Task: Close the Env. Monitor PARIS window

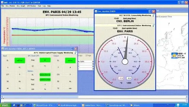Action: pyautogui.click(x=154, y=12)
